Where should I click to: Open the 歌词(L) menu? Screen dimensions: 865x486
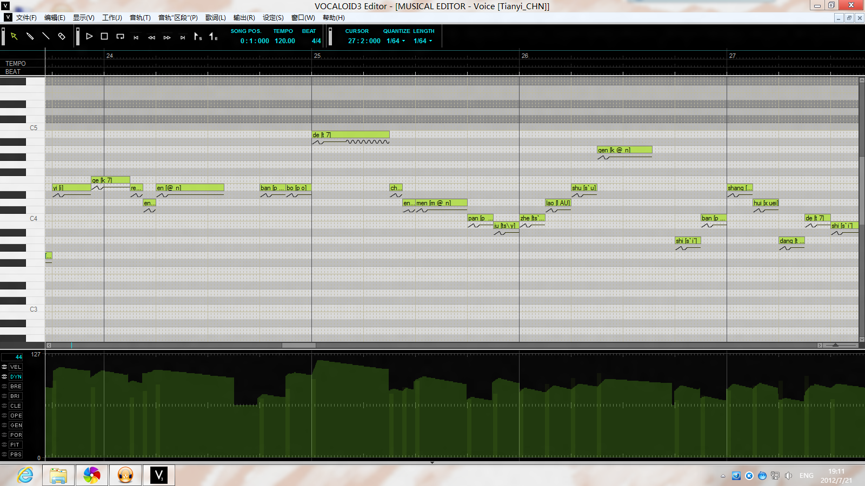coord(216,18)
